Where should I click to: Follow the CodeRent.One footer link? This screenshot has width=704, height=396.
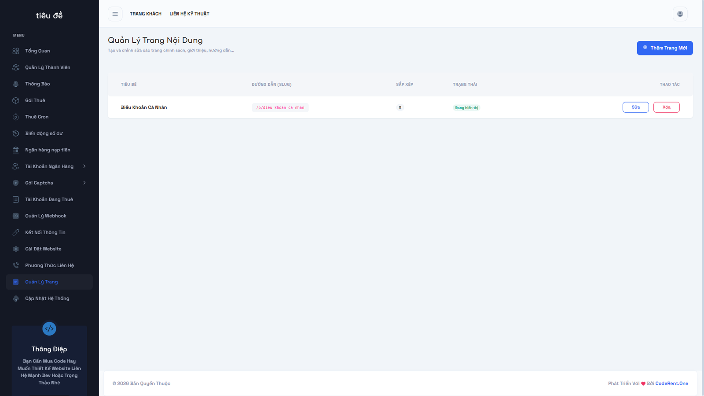671,384
